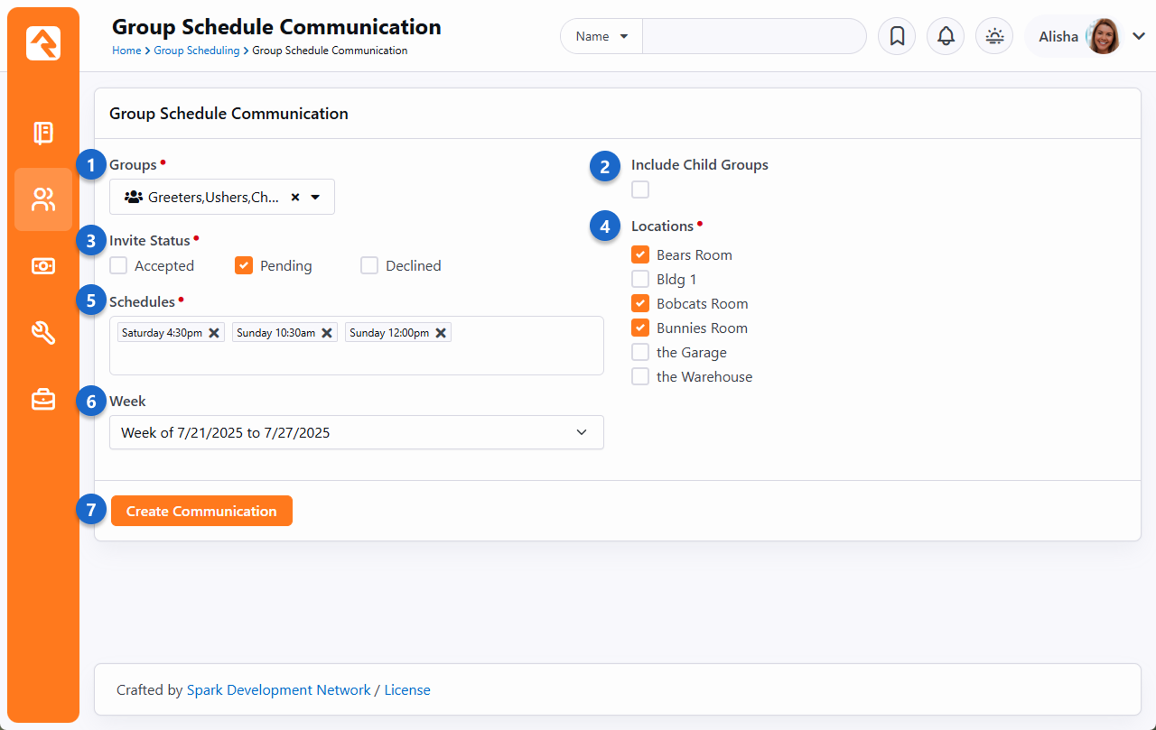This screenshot has width=1156, height=730.
Task: Open the Name search type dropdown
Action: pyautogui.click(x=601, y=37)
